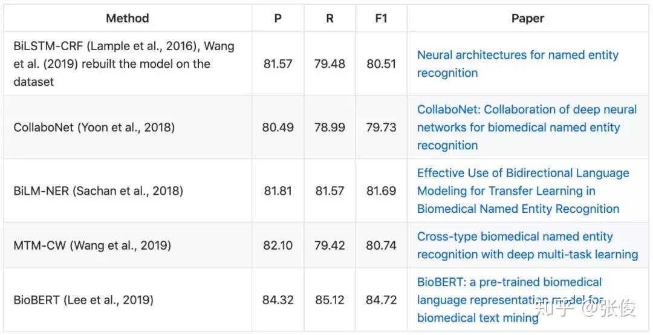Click BioBERT's F1 score 84.72
The height and width of the screenshot is (335, 653).
pos(381,299)
